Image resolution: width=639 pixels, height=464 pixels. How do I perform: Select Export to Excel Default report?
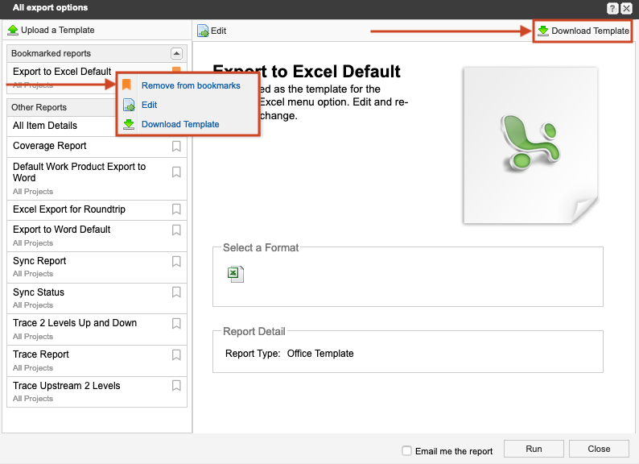click(x=62, y=72)
